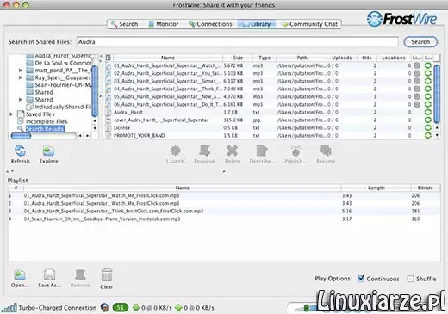Click the green download speed arrow
Image resolution: width=448 pixels, height=314 pixels.
(x=136, y=308)
